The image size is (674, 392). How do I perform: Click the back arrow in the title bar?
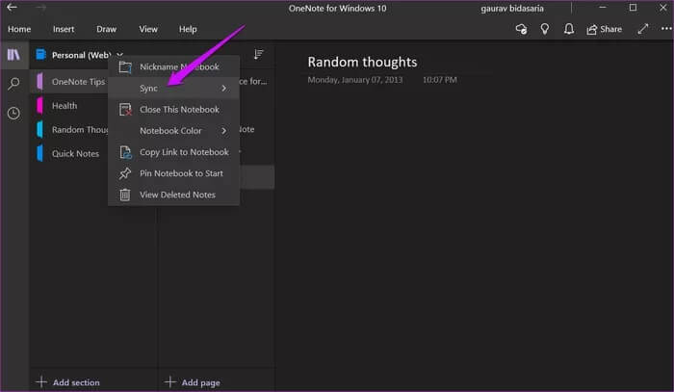click(x=12, y=8)
